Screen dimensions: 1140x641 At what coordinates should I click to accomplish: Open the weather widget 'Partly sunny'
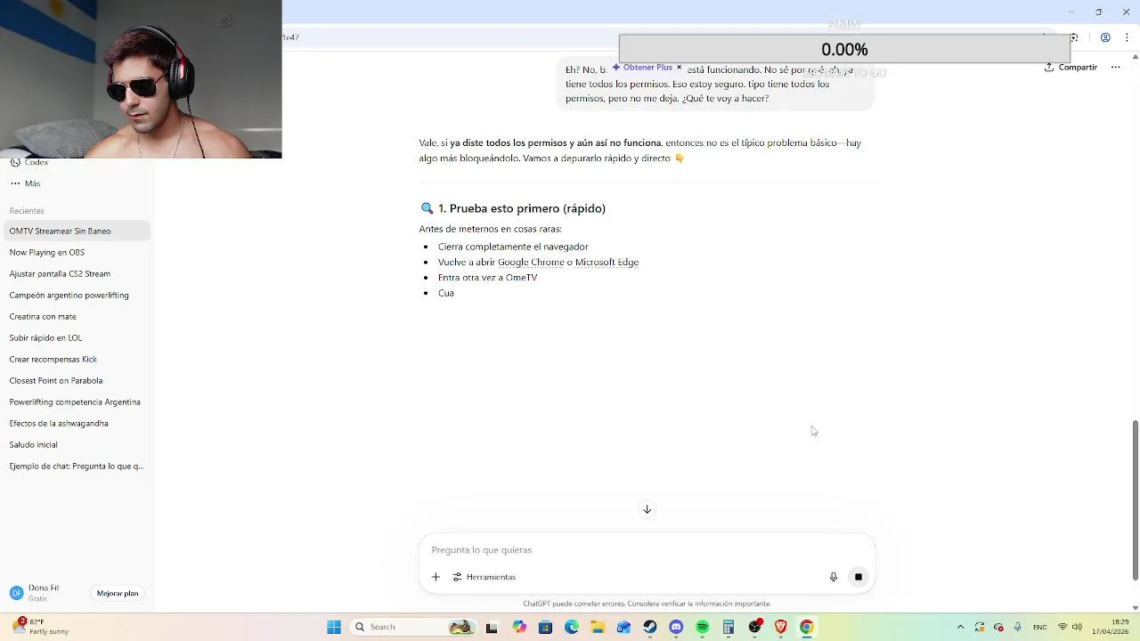pyautogui.click(x=40, y=627)
